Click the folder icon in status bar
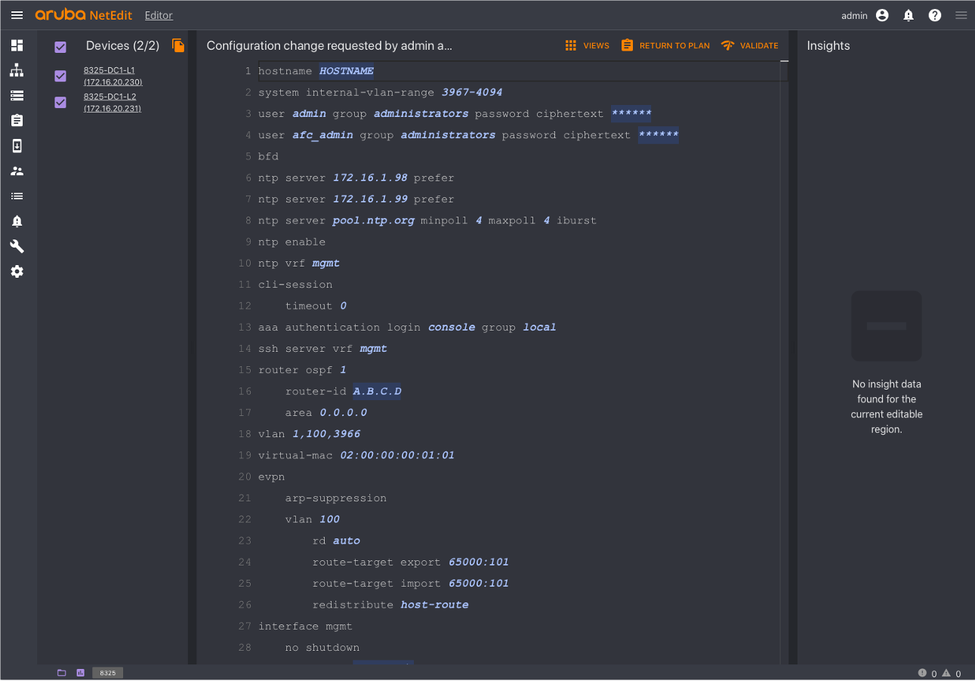Viewport: 975px width, 681px height. pos(62,673)
